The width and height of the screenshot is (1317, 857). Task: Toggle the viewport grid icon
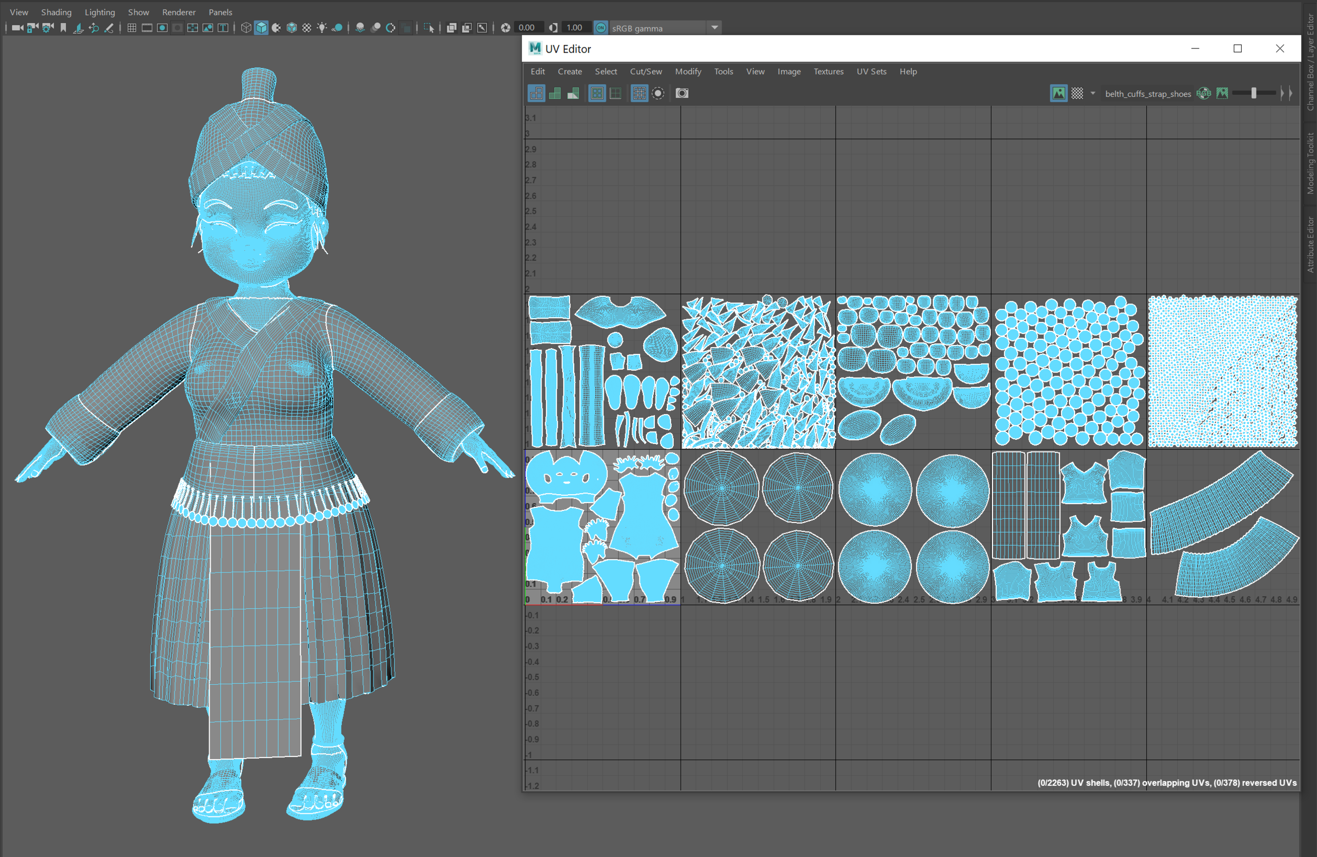tap(132, 28)
